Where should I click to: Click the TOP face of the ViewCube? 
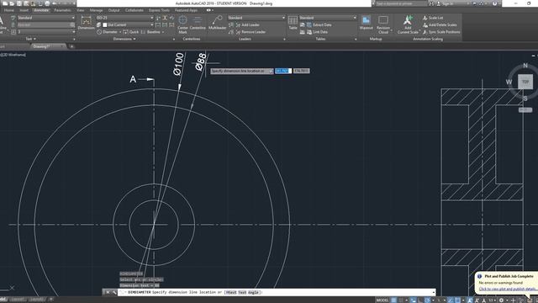(525, 82)
